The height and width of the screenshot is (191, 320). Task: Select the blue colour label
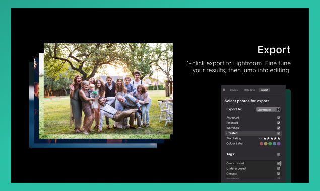coord(274,144)
